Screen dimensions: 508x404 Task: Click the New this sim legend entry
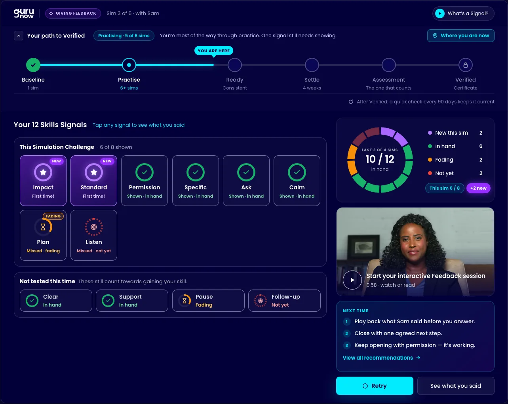[x=455, y=133]
